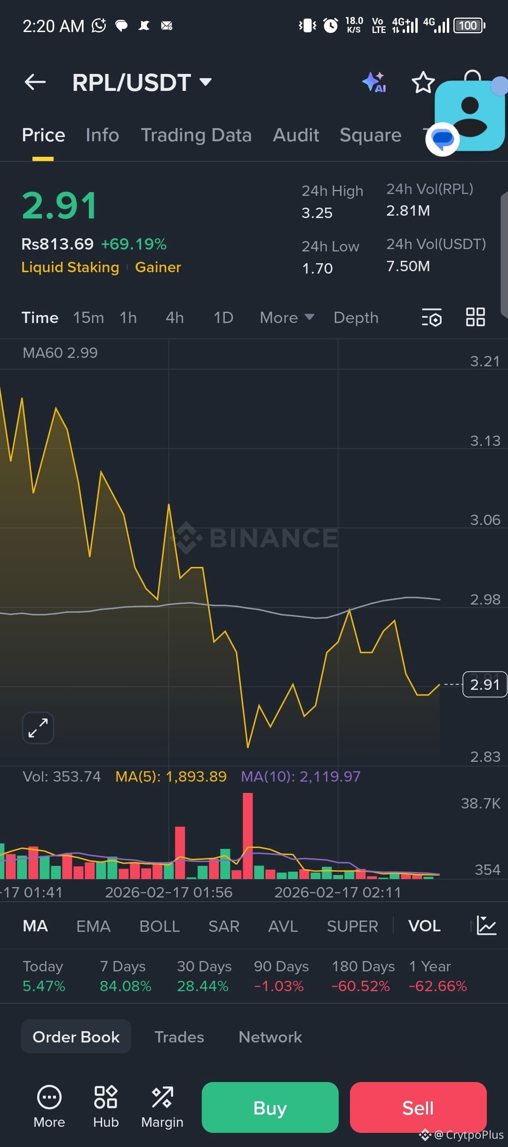Toggle the EMA indicator

tap(94, 926)
